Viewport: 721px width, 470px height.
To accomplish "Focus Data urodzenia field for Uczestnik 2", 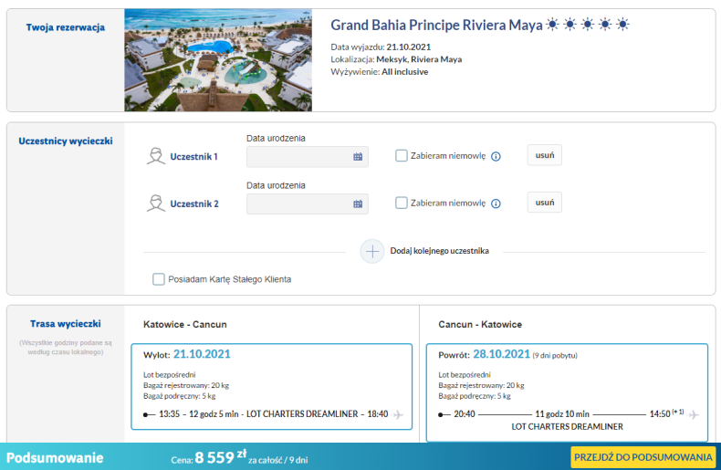I will [x=308, y=204].
